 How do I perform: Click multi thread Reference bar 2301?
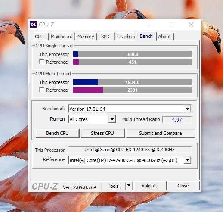[132, 90]
